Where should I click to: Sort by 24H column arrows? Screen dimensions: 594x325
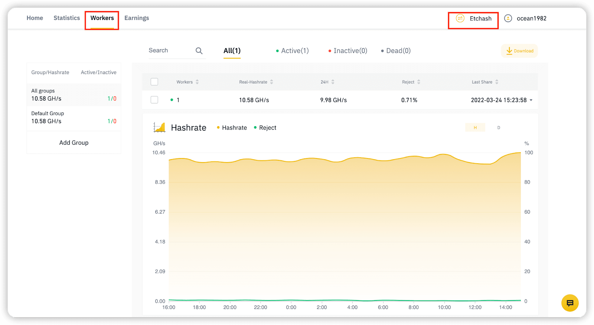333,82
